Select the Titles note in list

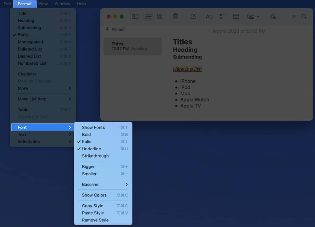pyautogui.click(x=133, y=46)
